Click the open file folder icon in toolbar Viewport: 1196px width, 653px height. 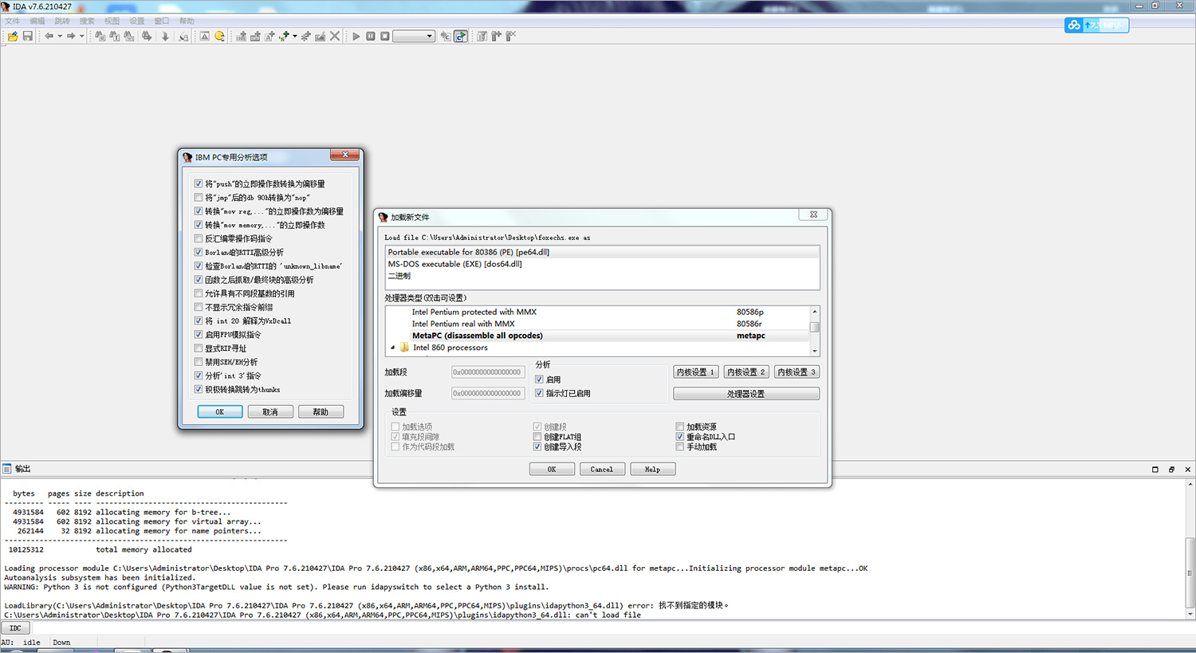click(13, 36)
